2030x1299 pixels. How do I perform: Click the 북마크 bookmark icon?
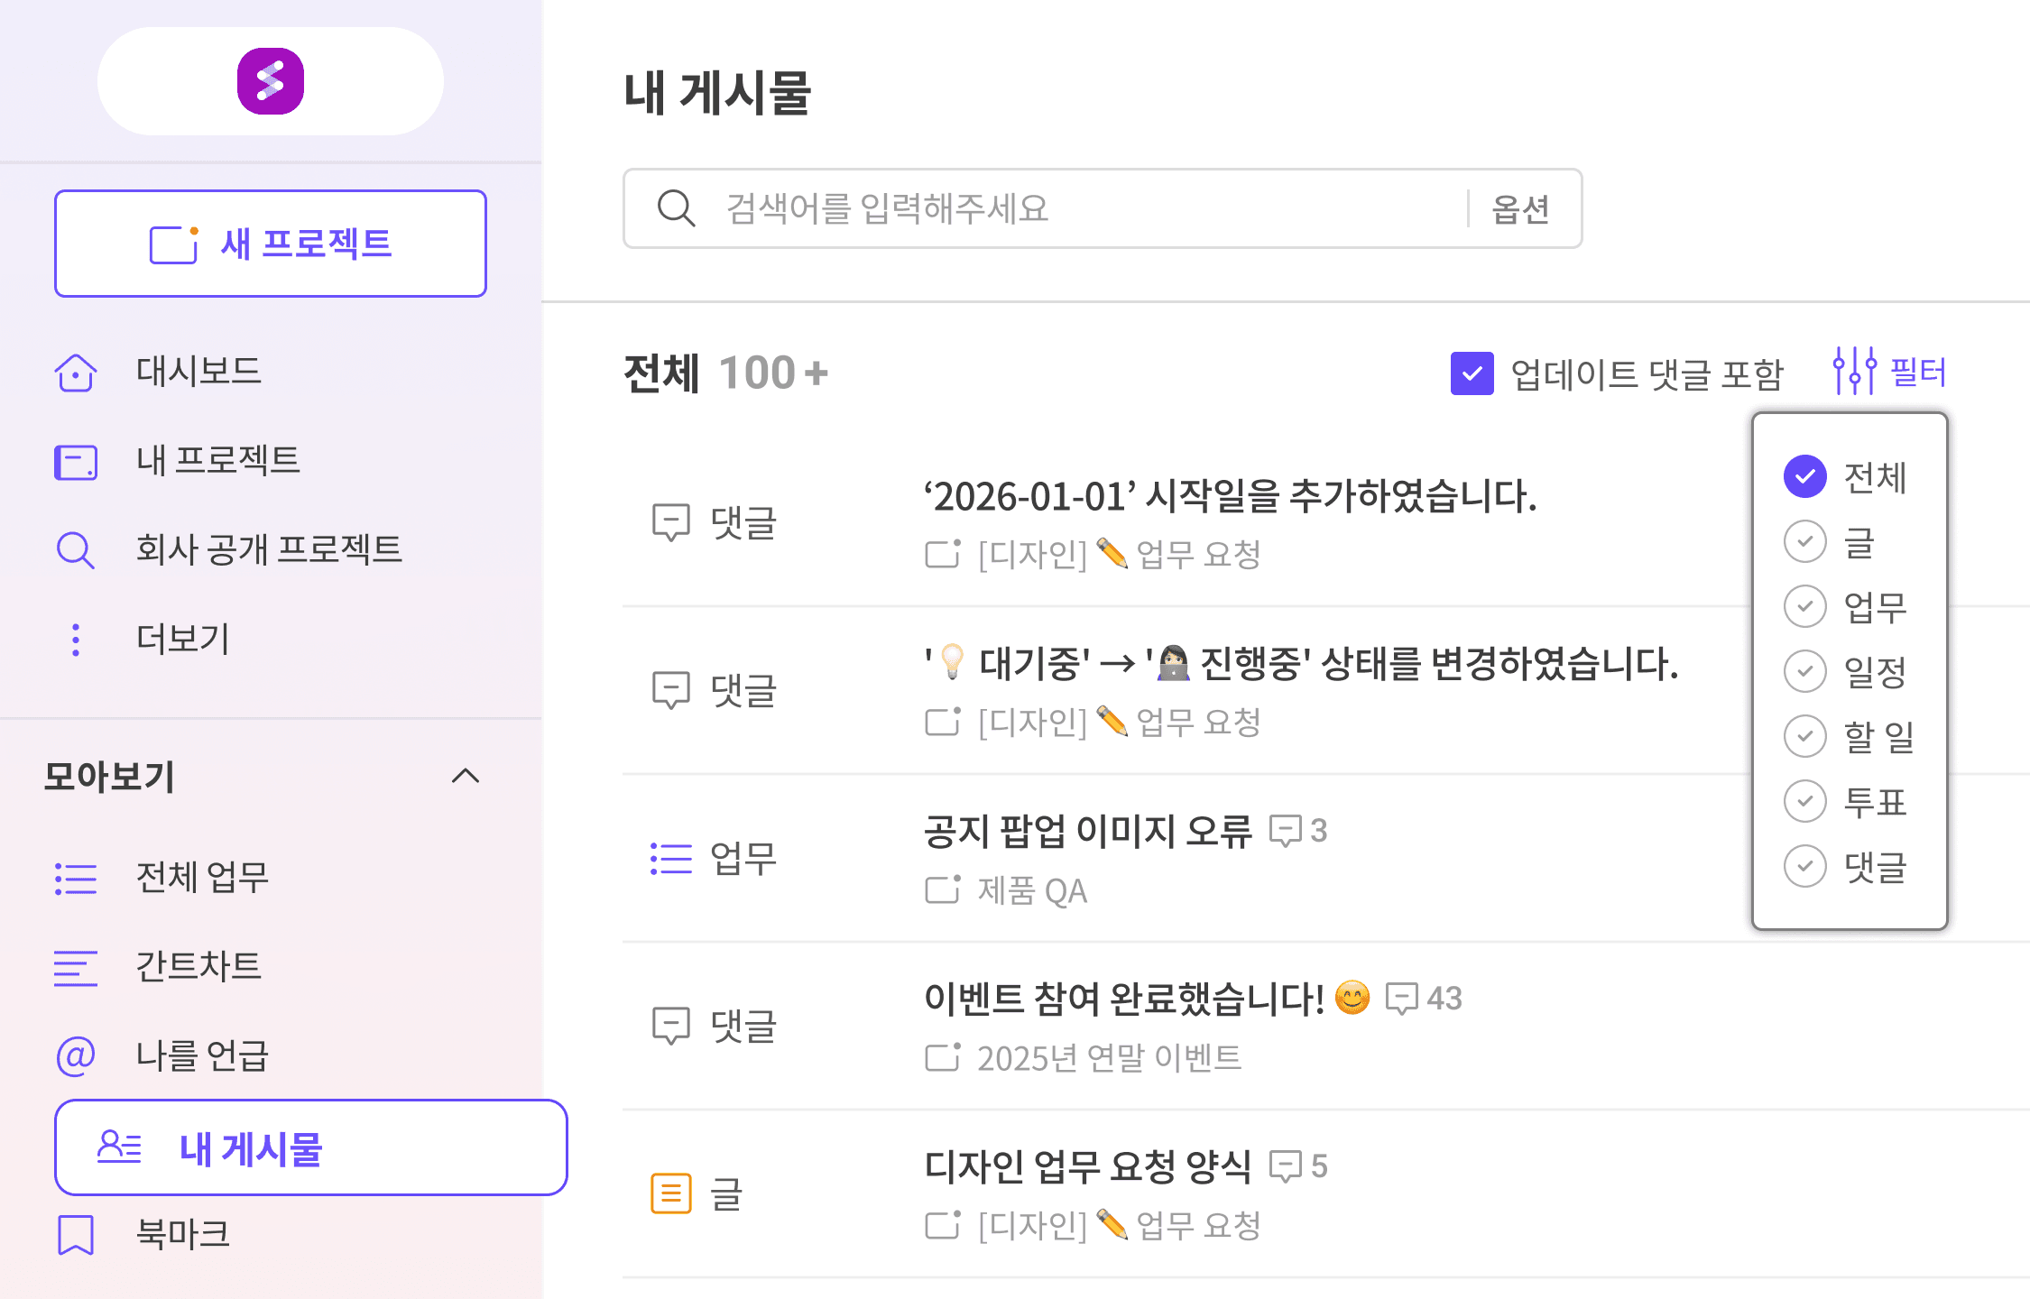pos(76,1234)
